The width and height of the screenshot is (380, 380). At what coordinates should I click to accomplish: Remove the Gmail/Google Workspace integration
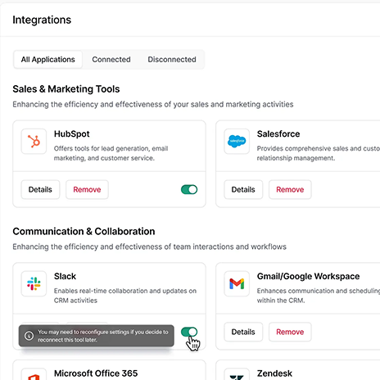point(290,332)
